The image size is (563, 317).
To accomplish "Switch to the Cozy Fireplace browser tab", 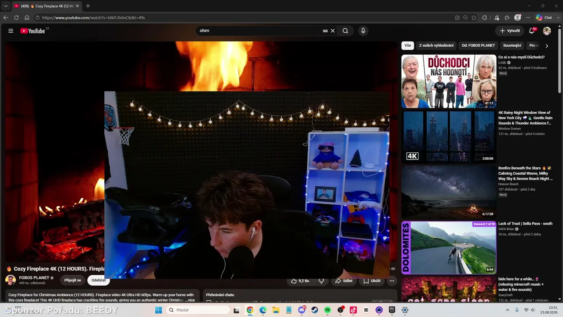I will coord(46,6).
